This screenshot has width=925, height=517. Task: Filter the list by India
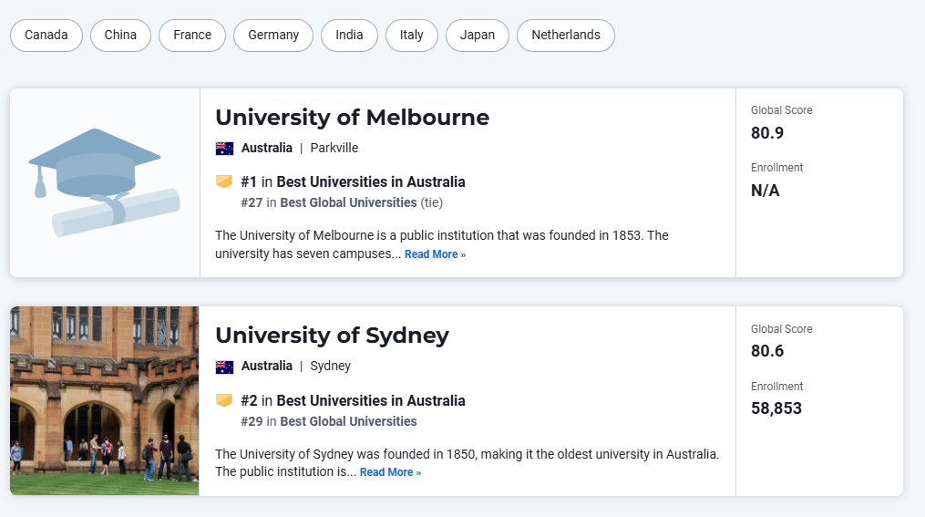pos(349,36)
